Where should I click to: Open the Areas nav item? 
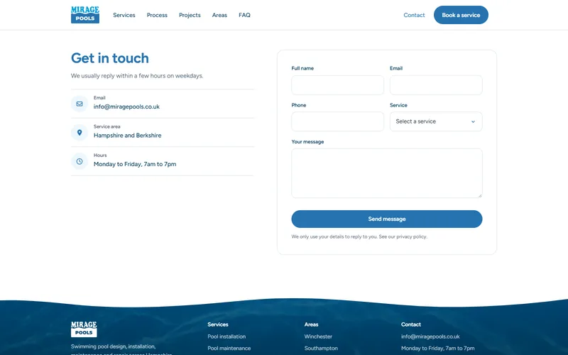tap(219, 15)
